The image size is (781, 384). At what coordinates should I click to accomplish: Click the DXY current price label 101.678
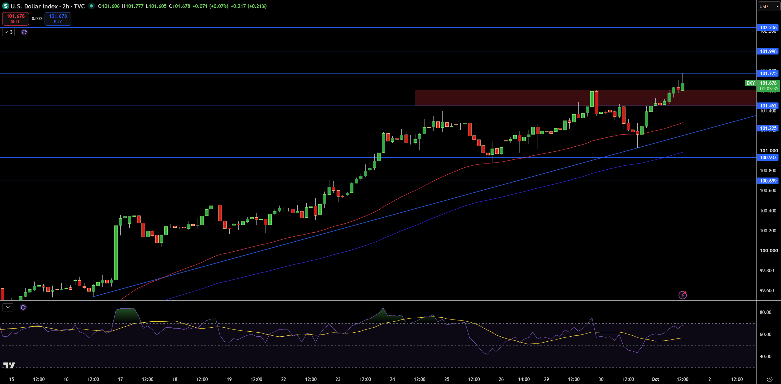(x=762, y=86)
